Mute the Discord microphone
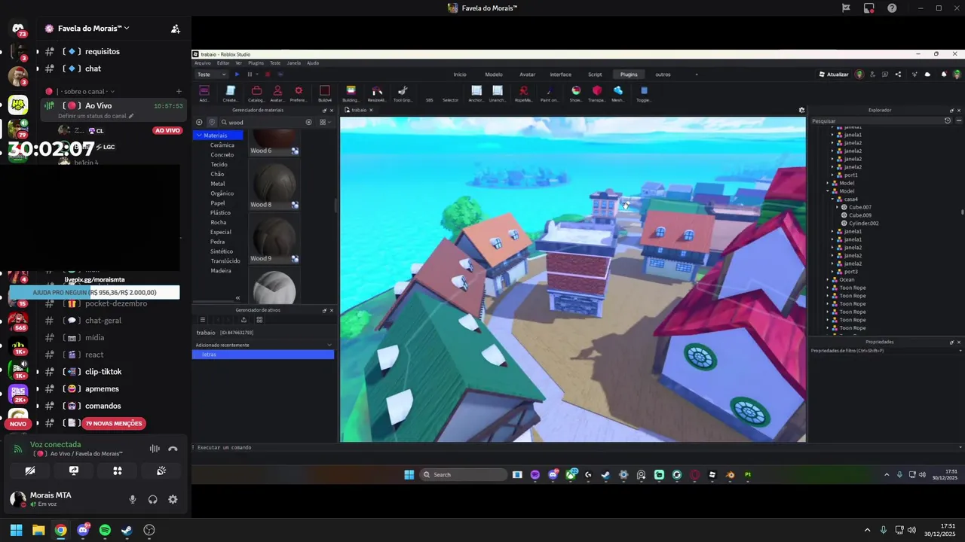 point(133,500)
